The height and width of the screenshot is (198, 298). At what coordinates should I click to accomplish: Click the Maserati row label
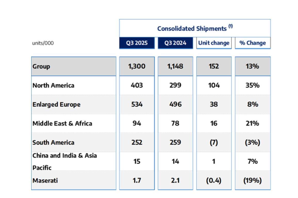coord(45,181)
